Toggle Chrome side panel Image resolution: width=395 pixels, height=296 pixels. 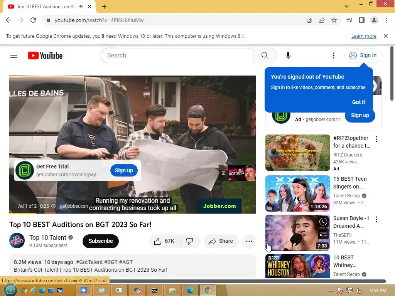[x=362, y=20]
